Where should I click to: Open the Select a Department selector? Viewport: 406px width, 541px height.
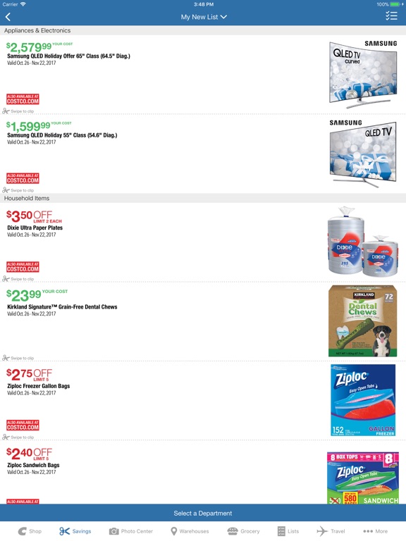pyautogui.click(x=203, y=513)
